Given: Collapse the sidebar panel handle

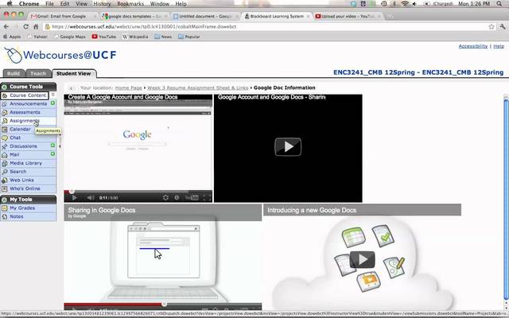Looking at the screenshot, I should click(60, 146).
